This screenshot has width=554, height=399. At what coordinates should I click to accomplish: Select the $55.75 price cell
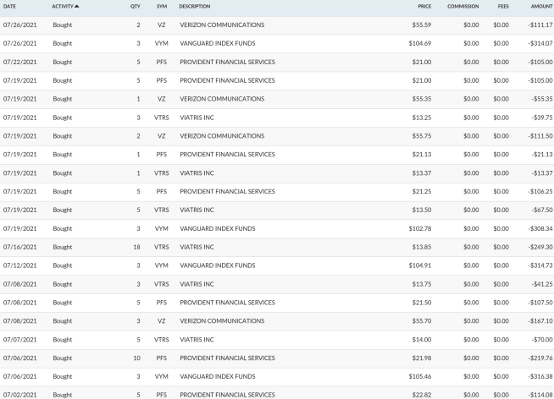click(x=422, y=136)
